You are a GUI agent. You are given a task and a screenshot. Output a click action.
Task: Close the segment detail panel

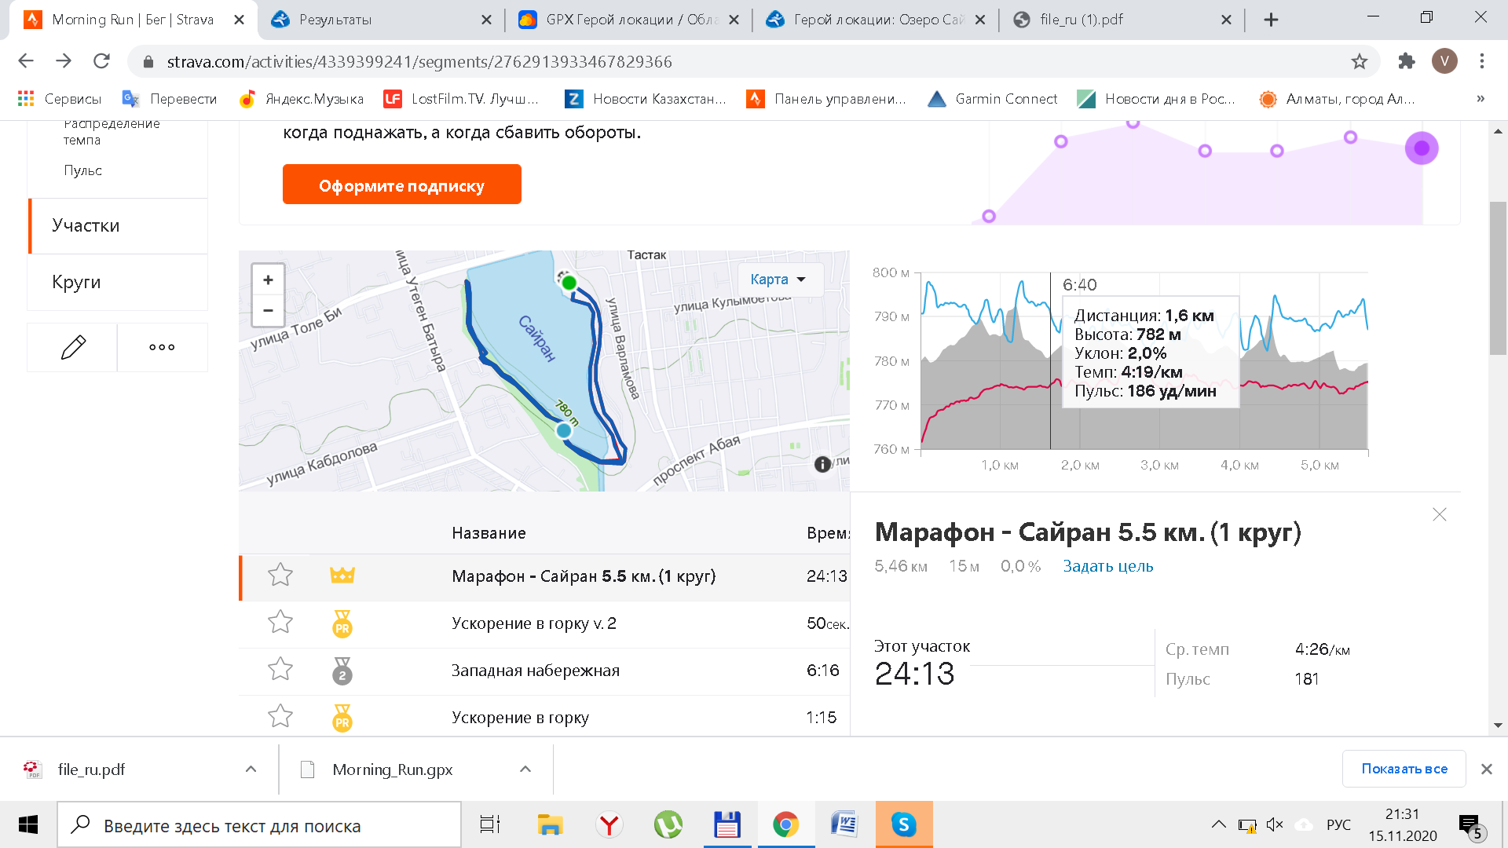click(1439, 514)
